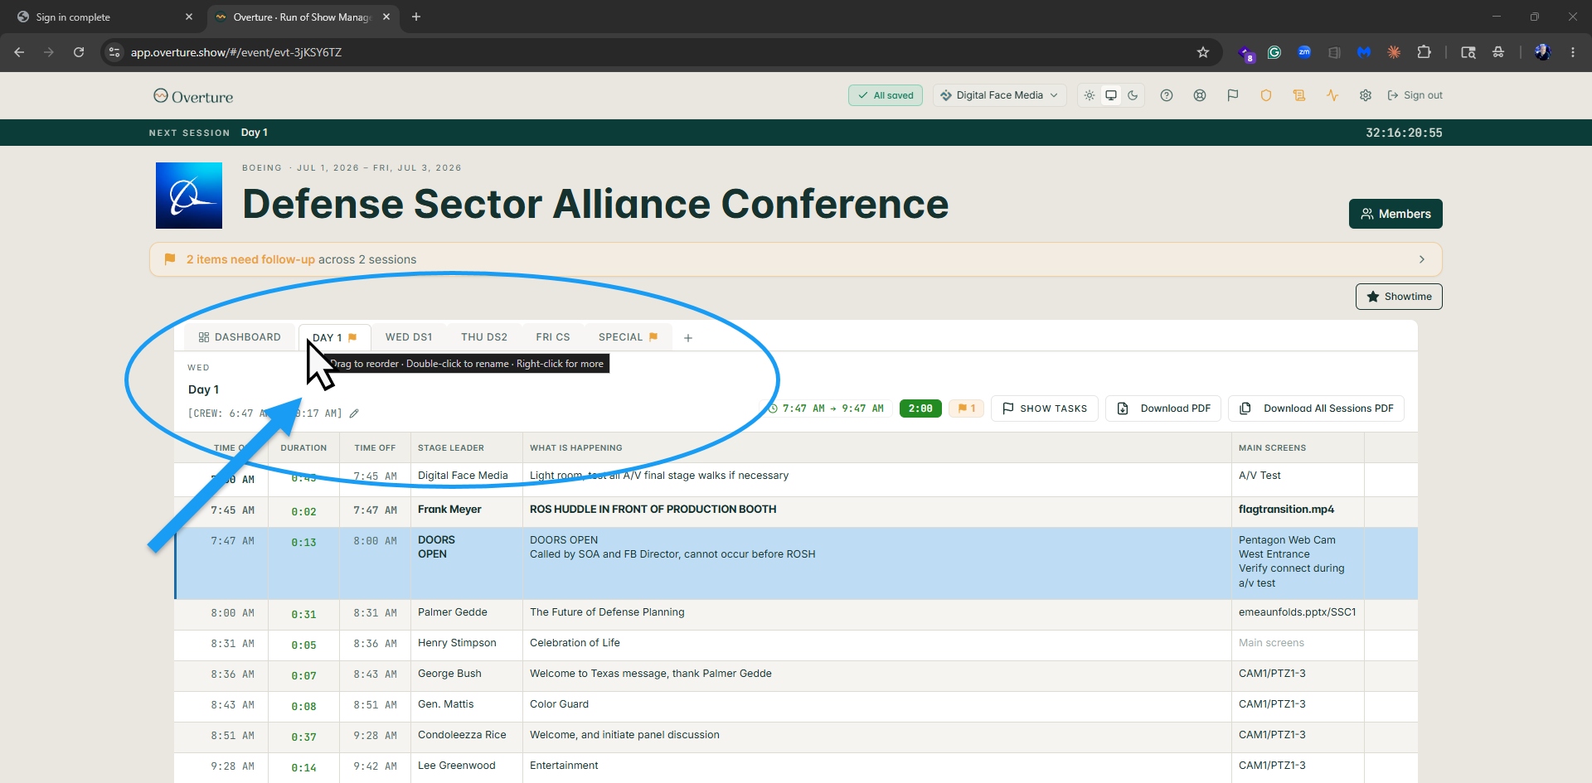
Task: Switch to light theme sun toggle
Action: pyautogui.click(x=1090, y=95)
